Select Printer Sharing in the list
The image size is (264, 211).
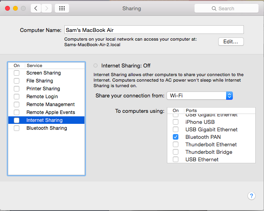pos(43,89)
